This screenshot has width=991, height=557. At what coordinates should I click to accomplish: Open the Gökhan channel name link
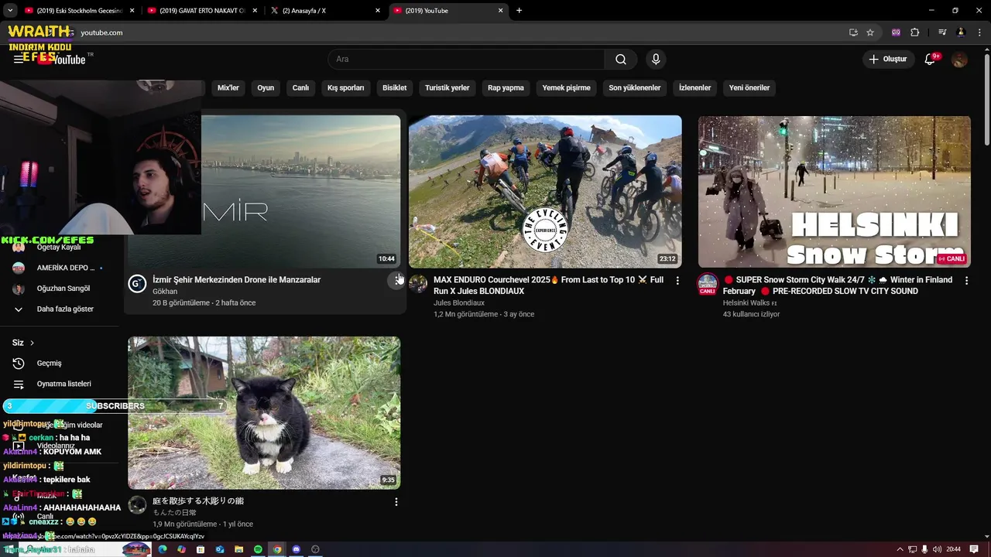tap(165, 292)
